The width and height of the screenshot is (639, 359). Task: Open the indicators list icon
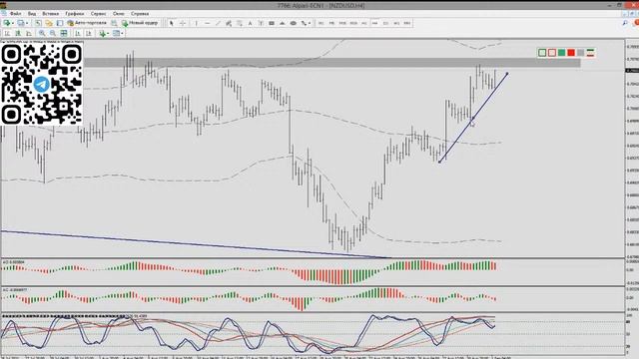click(102, 33)
